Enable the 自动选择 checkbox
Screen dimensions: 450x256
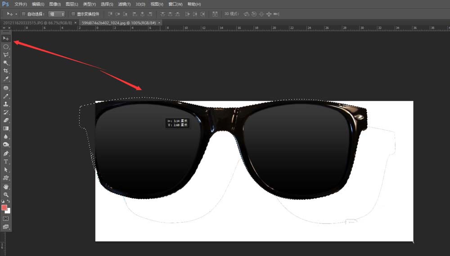24,14
